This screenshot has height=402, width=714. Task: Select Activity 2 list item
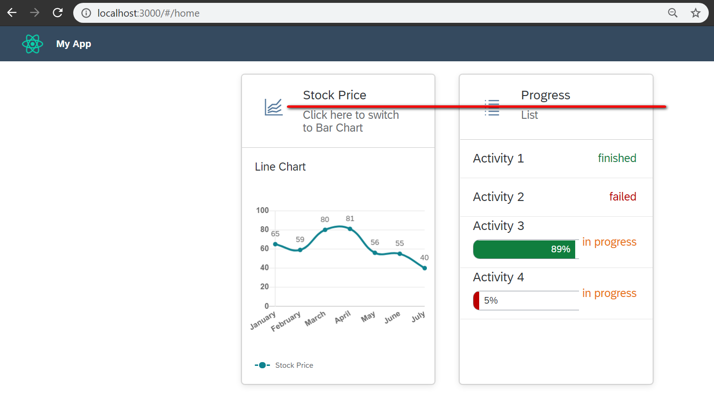coord(556,197)
